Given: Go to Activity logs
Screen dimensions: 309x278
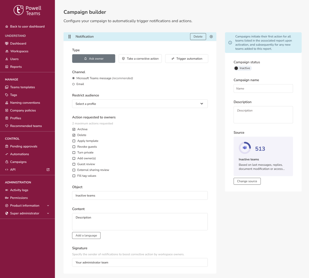Looking at the screenshot, I should (19, 190).
